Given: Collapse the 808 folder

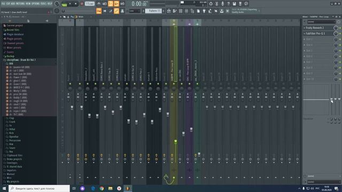Looking at the screenshot, I should (x=11, y=63).
